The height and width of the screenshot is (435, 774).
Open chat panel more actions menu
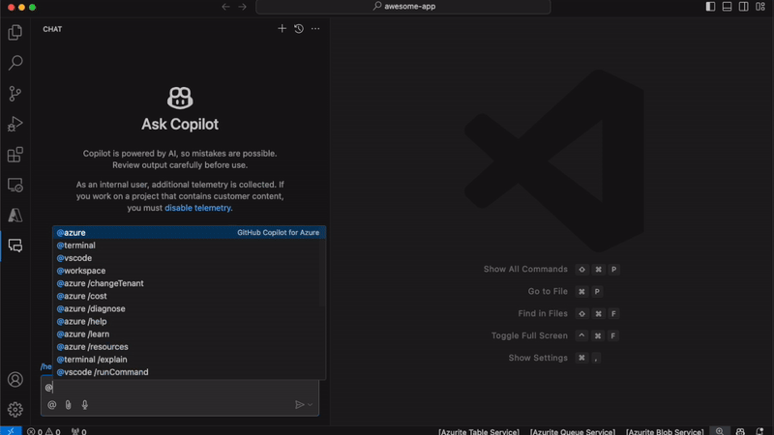[x=315, y=29]
